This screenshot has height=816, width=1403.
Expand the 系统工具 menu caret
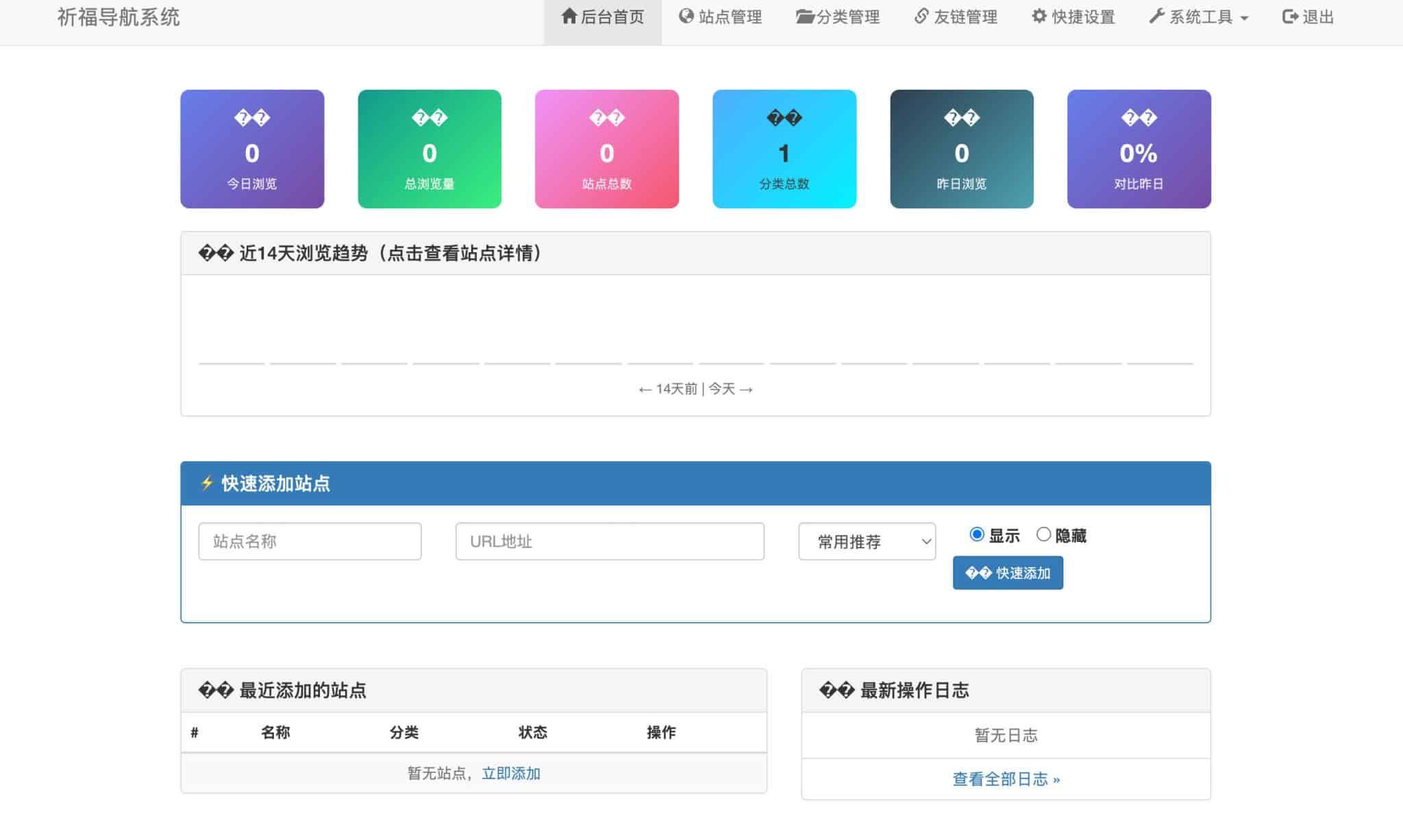1244,18
